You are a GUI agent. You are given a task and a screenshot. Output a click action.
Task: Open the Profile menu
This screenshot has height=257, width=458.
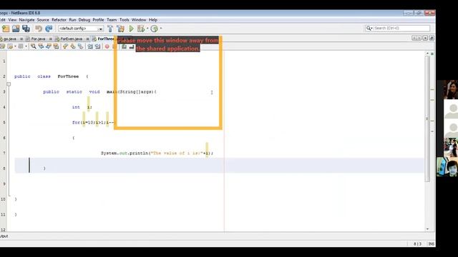coord(98,20)
